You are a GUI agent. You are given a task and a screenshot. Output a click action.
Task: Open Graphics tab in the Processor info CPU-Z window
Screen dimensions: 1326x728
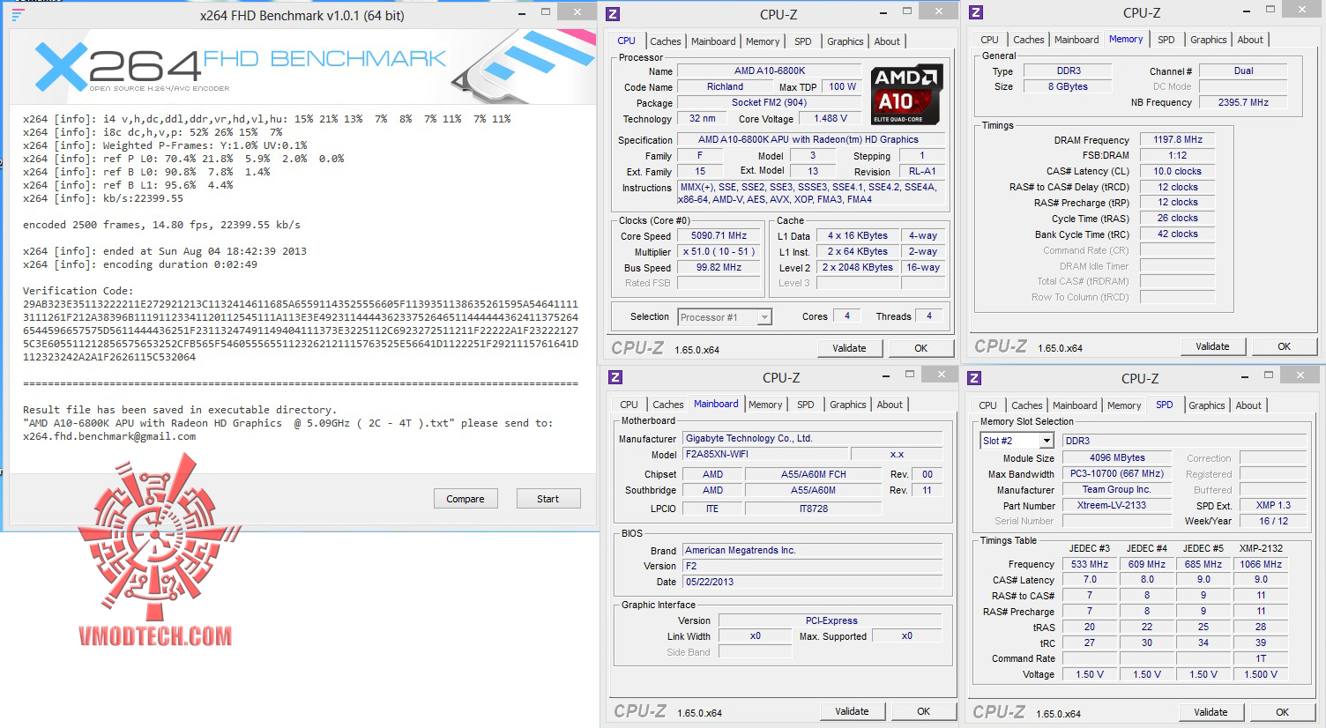click(x=846, y=41)
